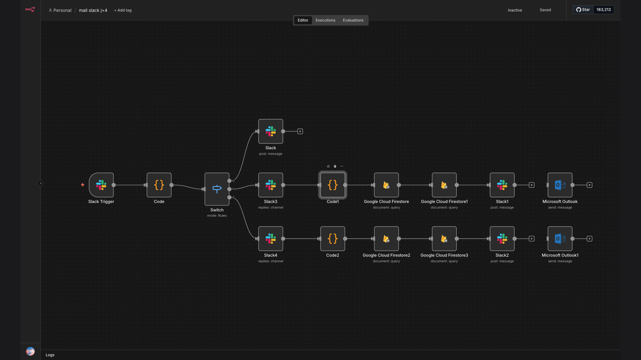The image size is (641, 360).
Task: Select the Code node
Action: [x=159, y=185]
